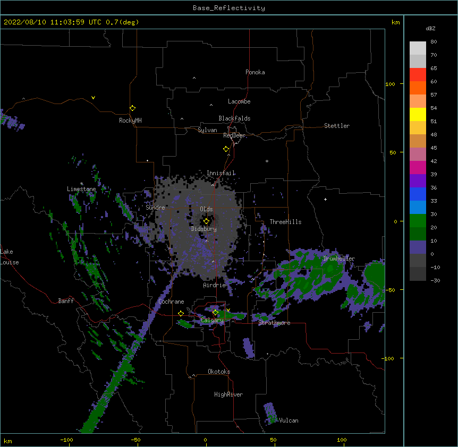
Task: Click the HighRiver town label
Action: pos(228,394)
